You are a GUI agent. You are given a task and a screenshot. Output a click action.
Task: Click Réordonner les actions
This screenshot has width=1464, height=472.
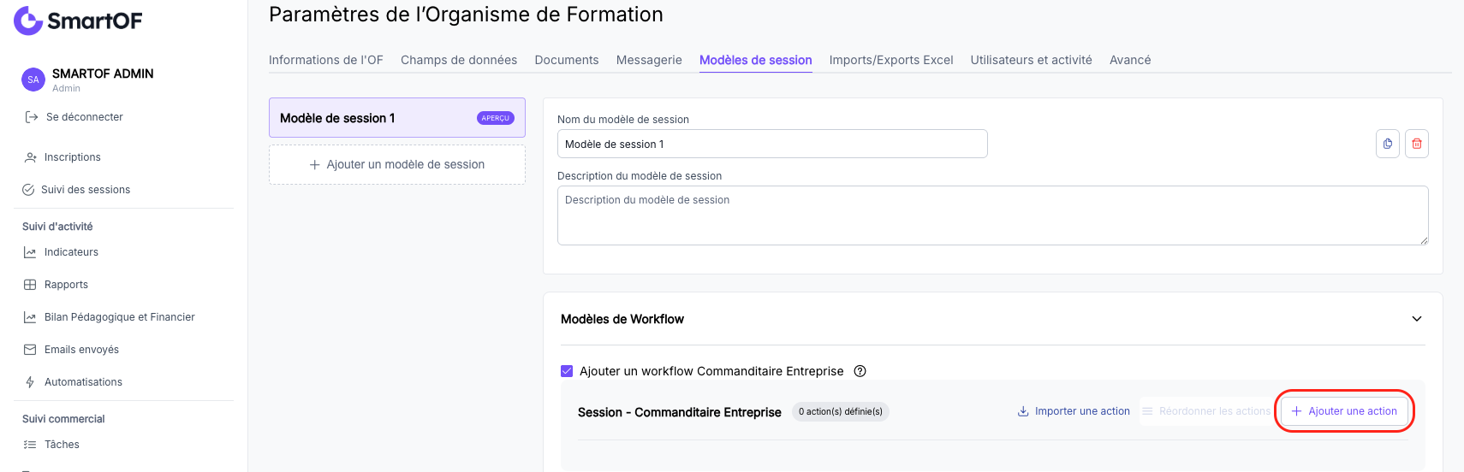[1206, 411]
